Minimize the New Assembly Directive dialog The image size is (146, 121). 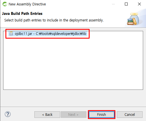coord(113,4)
